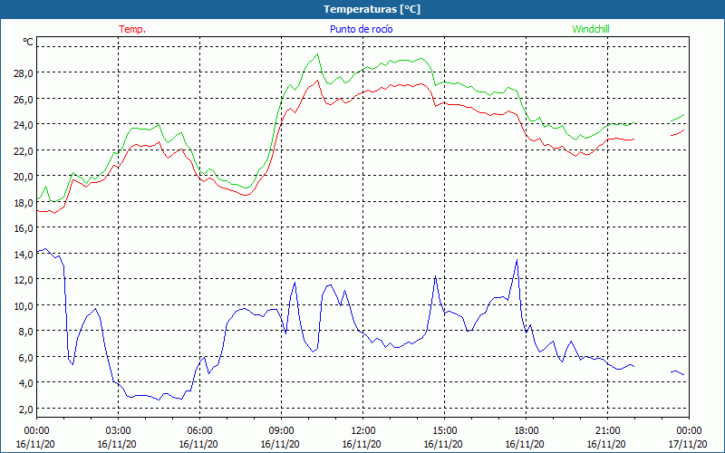Click the 17/11/20 date label
The width and height of the screenshot is (725, 453).
click(x=688, y=444)
